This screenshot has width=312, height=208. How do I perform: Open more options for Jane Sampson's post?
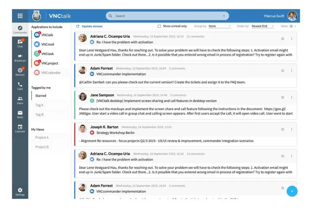pos(292,97)
